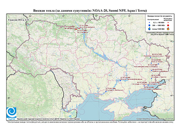Select the large red circle legend symbol

pyautogui.click(x=168, y=25)
